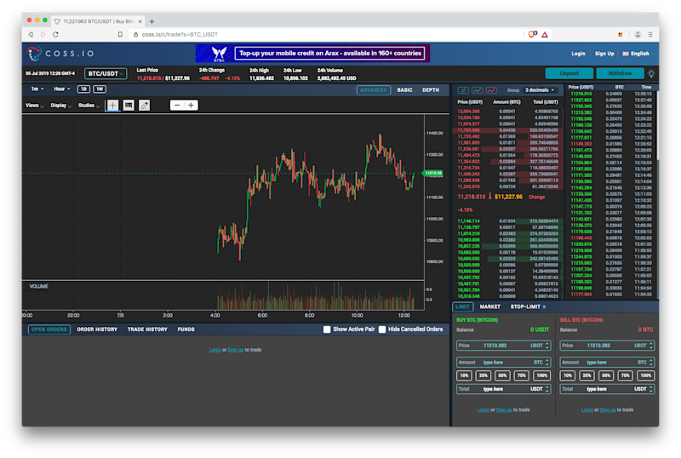681x458 pixels.
Task: Toggle theme with the sun icon
Action: click(651, 73)
